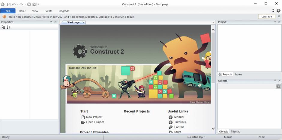Close the Start page tab

(83, 22)
